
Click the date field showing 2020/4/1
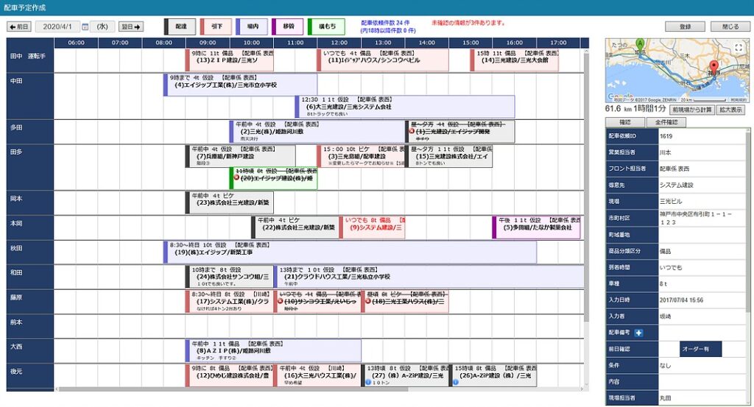58,26
